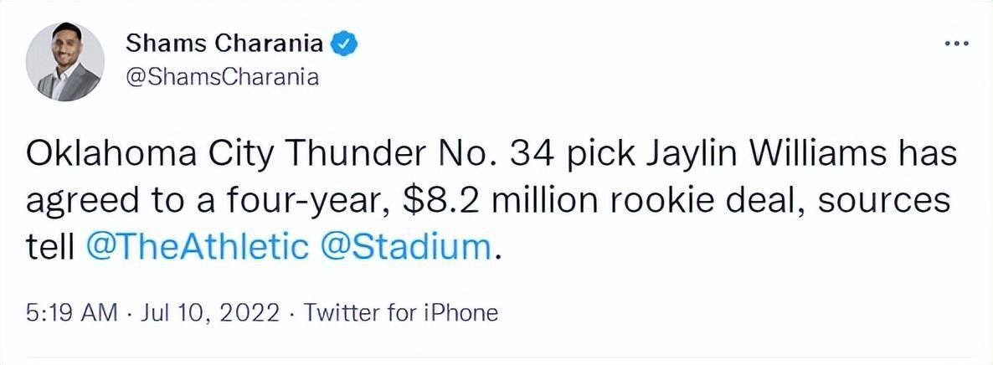Open Shams Charania's profile photo
The width and height of the screenshot is (993, 365).
pyautogui.click(x=65, y=61)
